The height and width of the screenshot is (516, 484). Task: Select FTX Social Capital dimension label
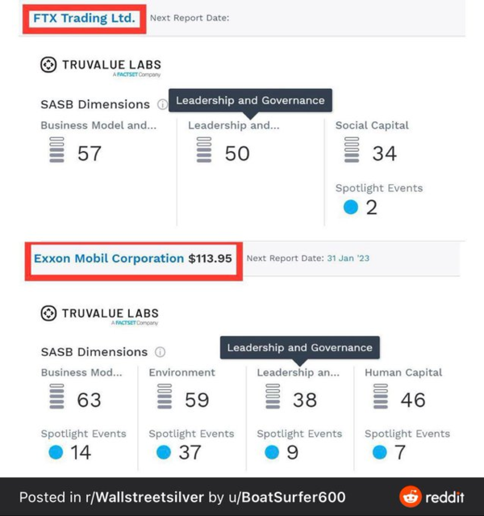point(372,125)
